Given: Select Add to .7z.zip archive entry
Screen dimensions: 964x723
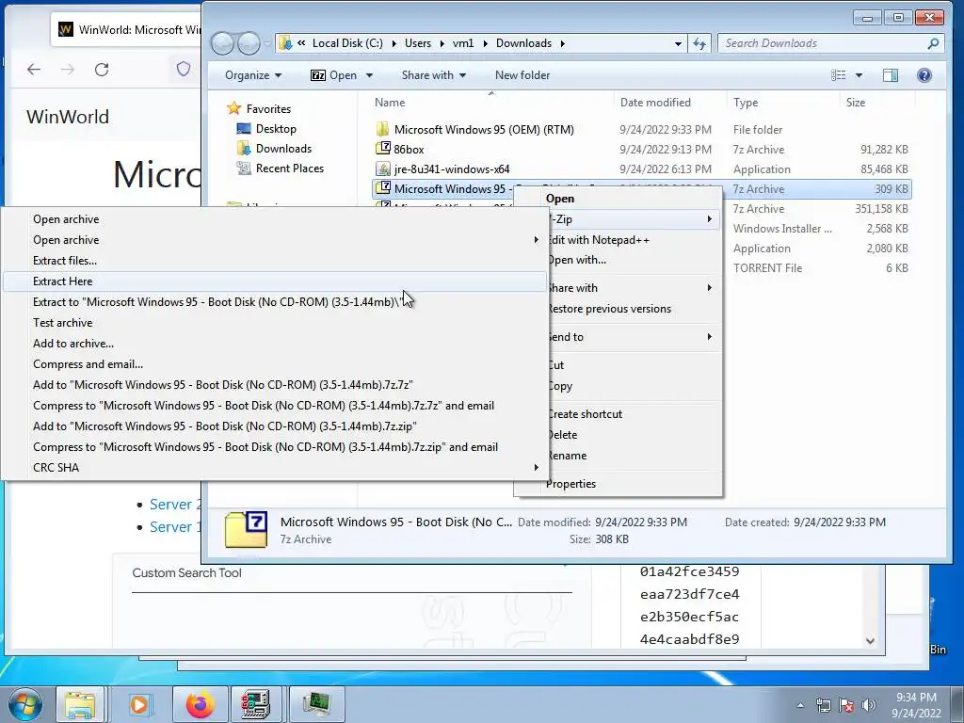Looking at the screenshot, I should coord(274,426).
